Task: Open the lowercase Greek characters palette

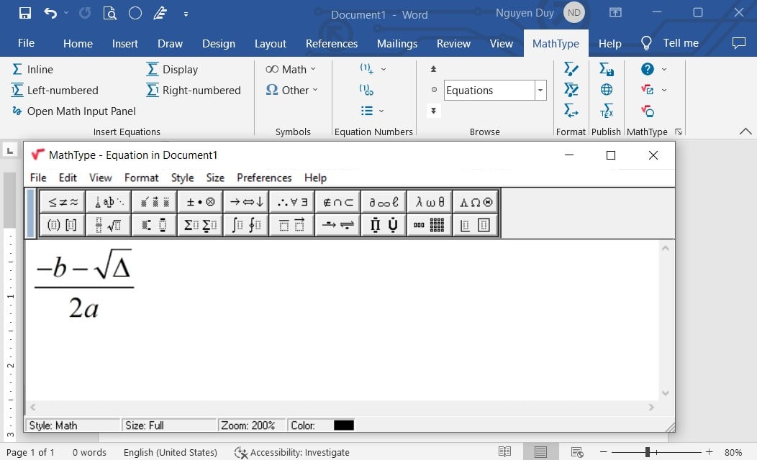Action: pos(429,201)
